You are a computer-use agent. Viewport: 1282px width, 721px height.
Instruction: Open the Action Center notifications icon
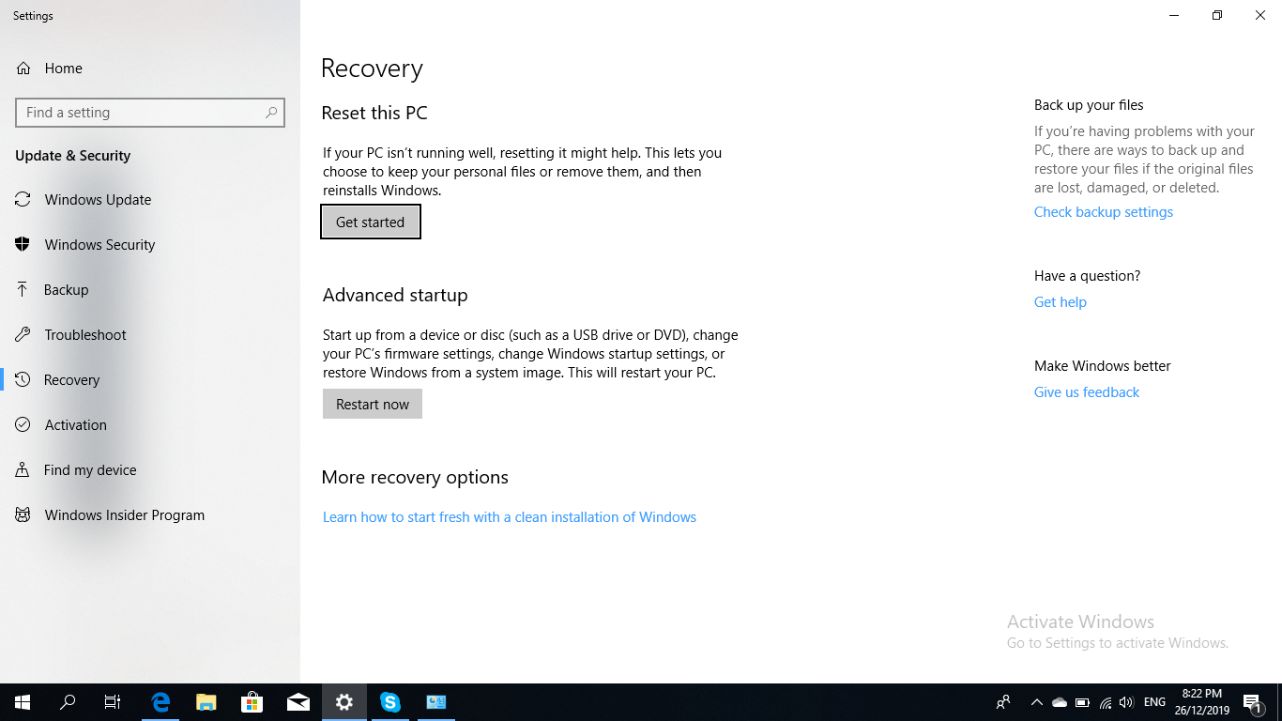pos(1253,702)
